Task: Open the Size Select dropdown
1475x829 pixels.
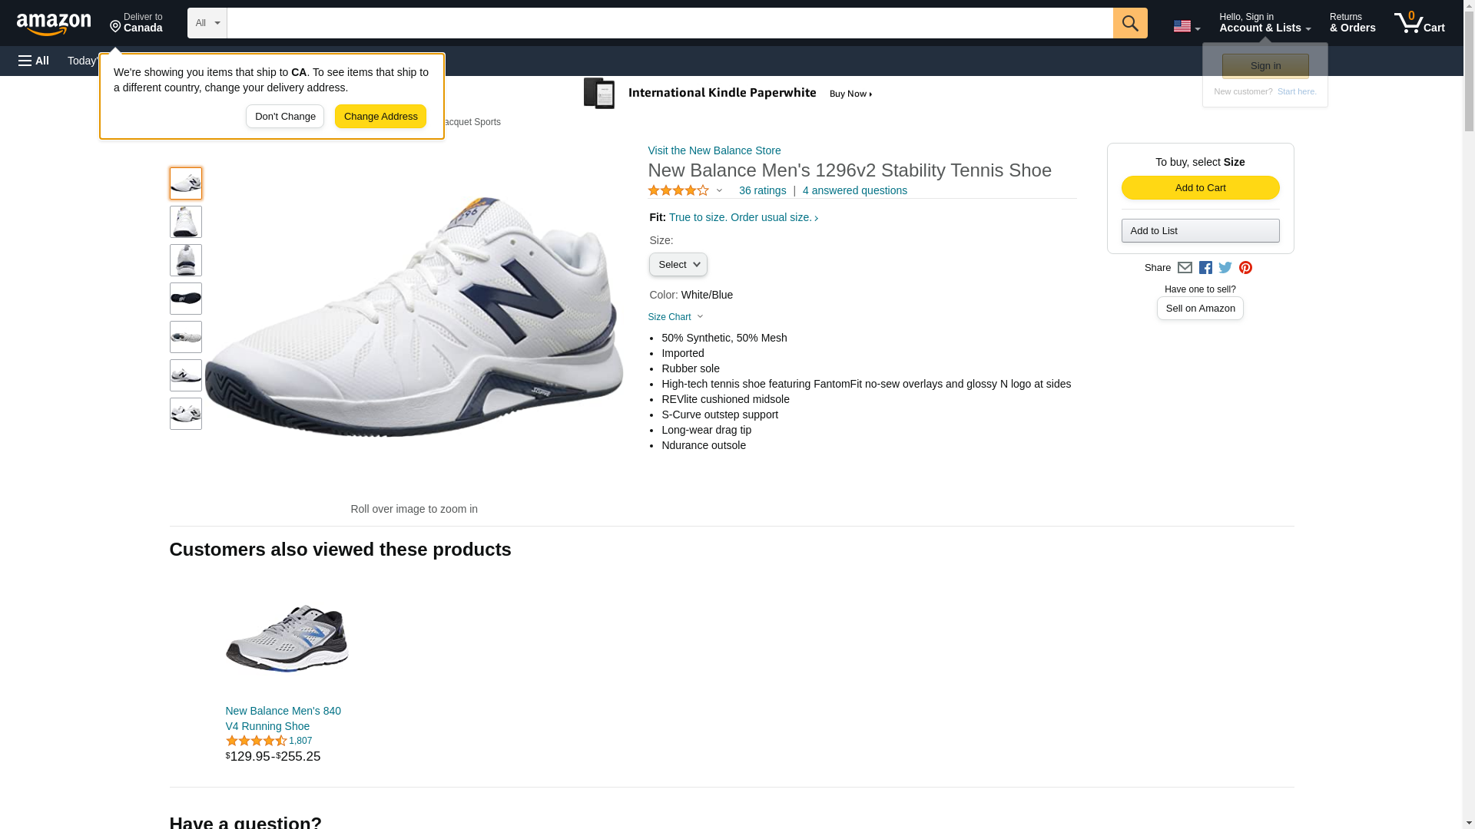Action: (678, 265)
